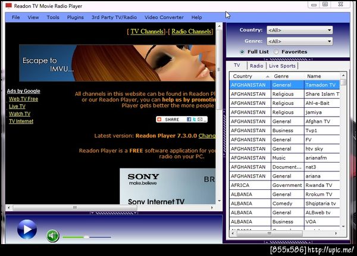Collapse filter panel with splitter above tabs
357x256 pixels.
(x=288, y=59)
